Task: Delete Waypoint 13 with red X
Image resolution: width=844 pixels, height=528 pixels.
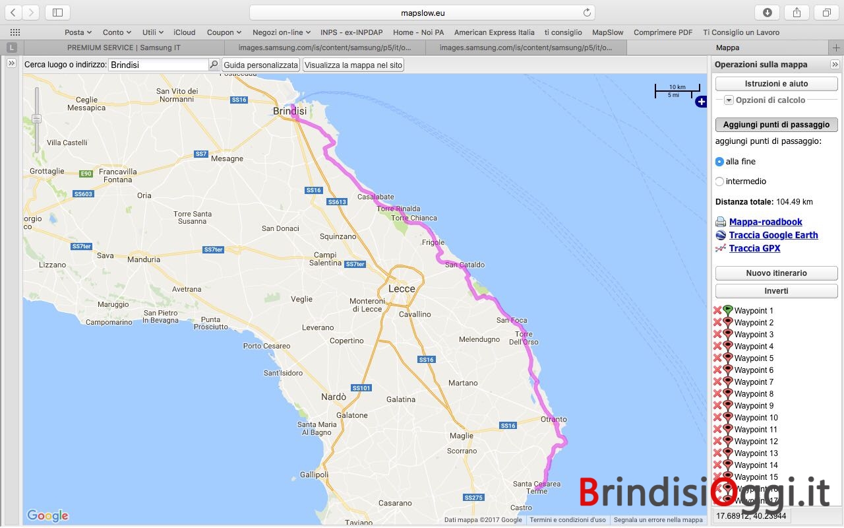Action: click(717, 453)
